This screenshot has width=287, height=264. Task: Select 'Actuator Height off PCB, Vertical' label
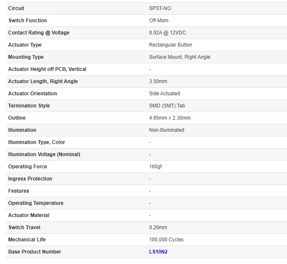click(x=47, y=69)
